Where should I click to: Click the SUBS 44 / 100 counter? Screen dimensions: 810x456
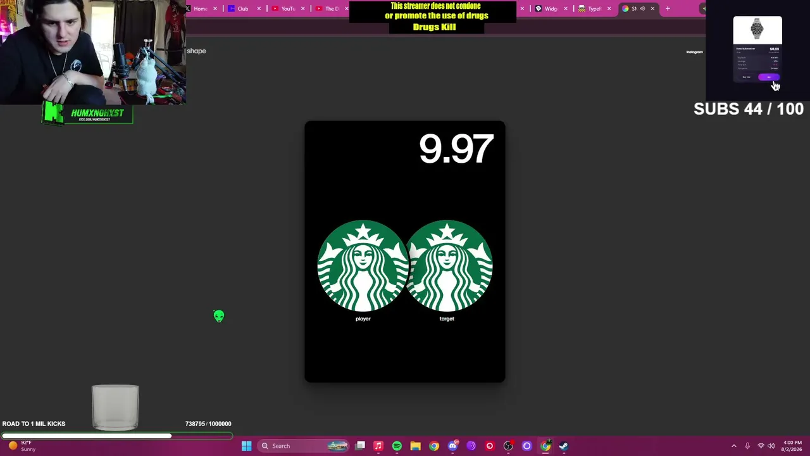coord(749,109)
